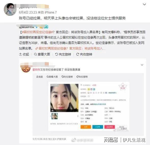The height and width of the screenshot is (145, 150).
Task: Collapse image with 收起 in outer post
Action: point(24,54)
